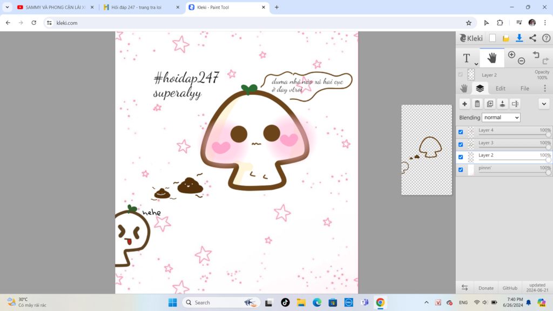Viewport: 553px width, 311px height.
Task: Open Chrome media control icon
Action: (519, 23)
